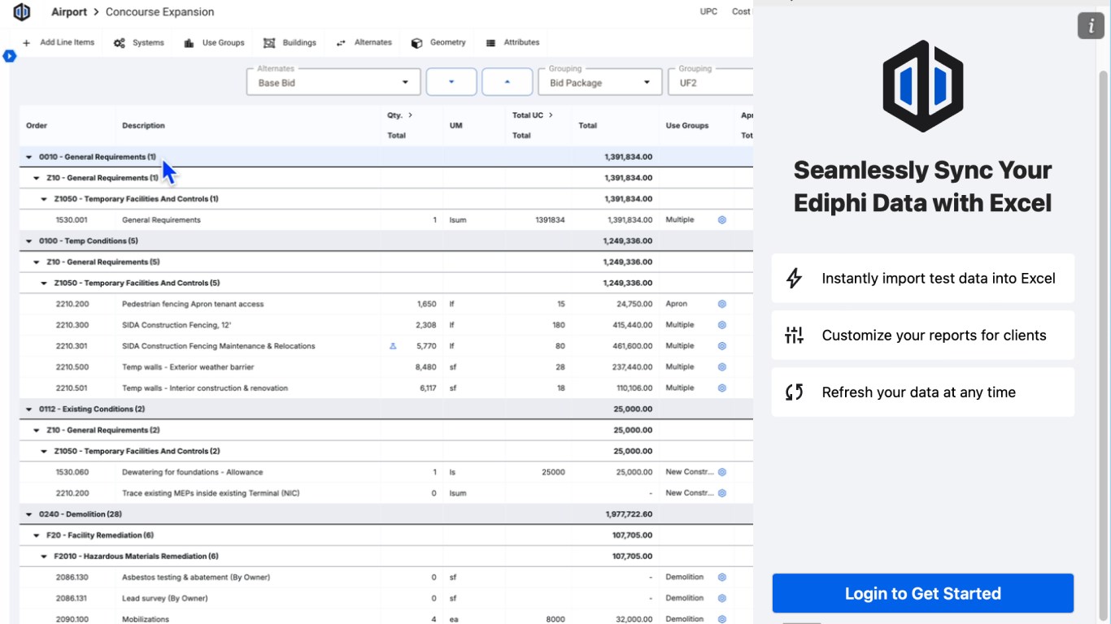Click the flask icon on SIDA Maintenance row
1111x624 pixels.
coord(393,346)
